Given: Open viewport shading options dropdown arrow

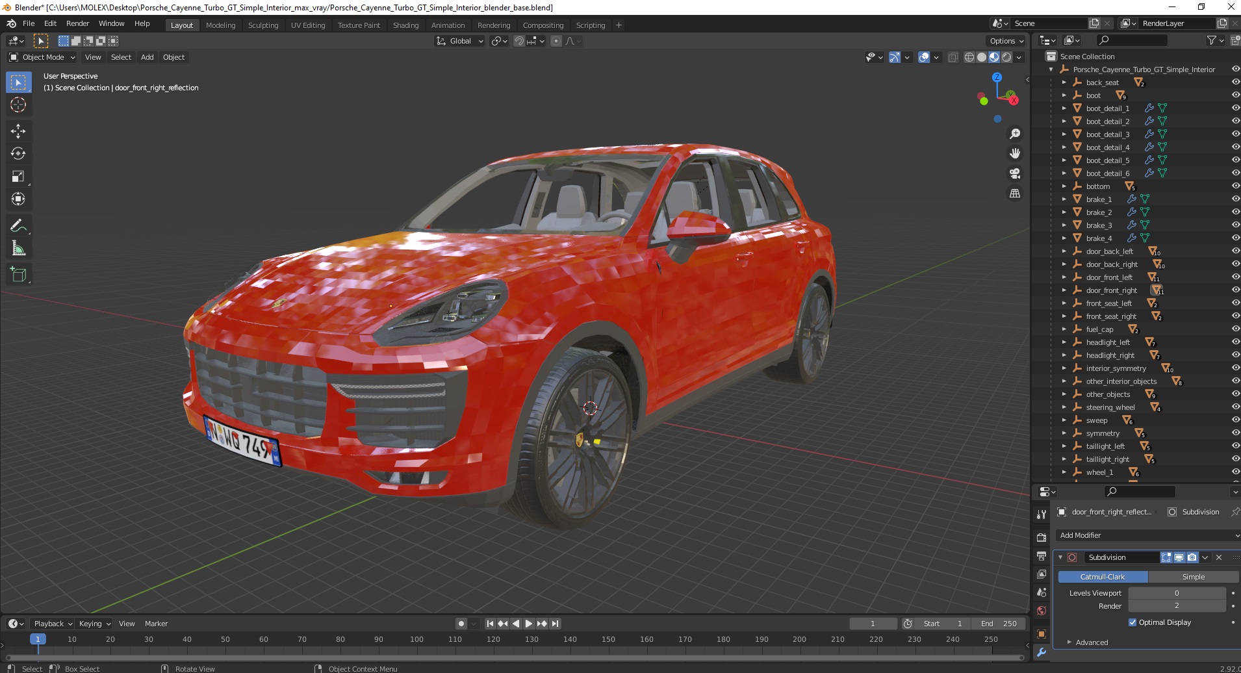Looking at the screenshot, I should point(1019,57).
